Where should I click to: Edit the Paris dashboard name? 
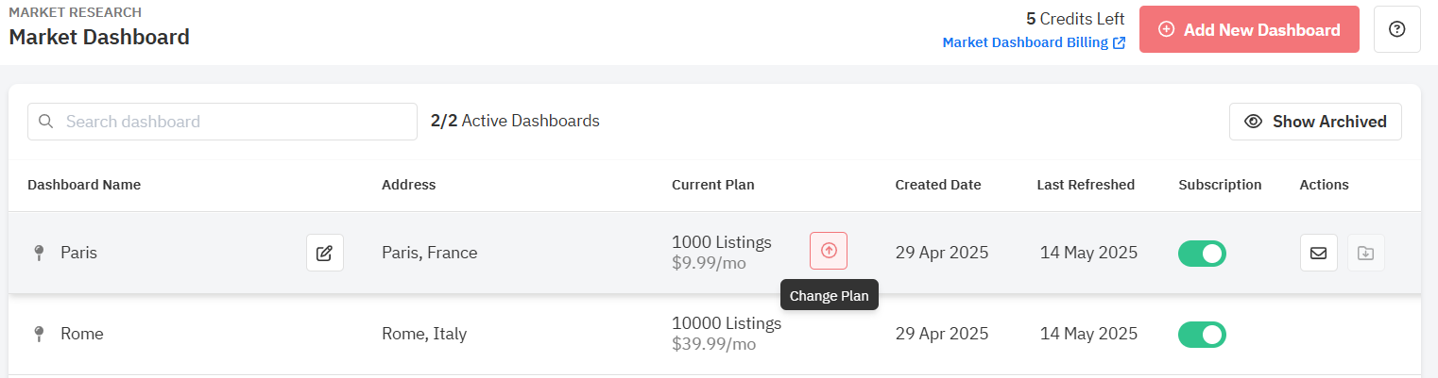[325, 253]
